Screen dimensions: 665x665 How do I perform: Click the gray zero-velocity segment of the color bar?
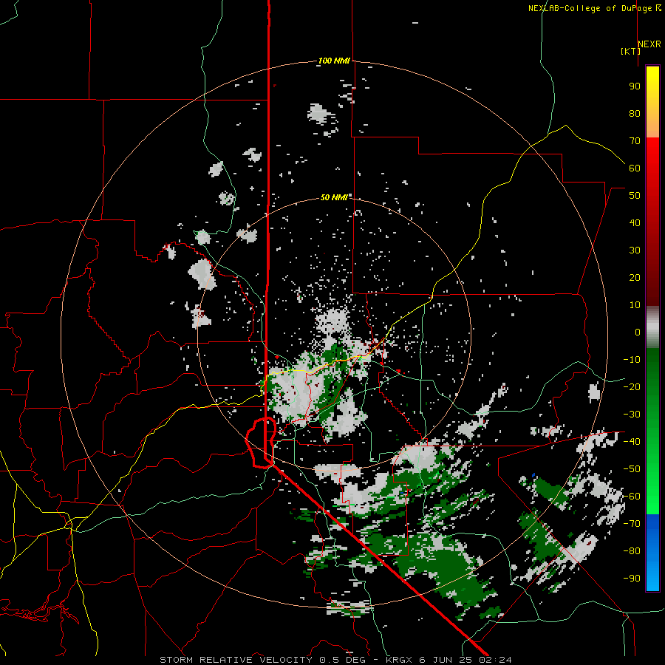point(652,327)
